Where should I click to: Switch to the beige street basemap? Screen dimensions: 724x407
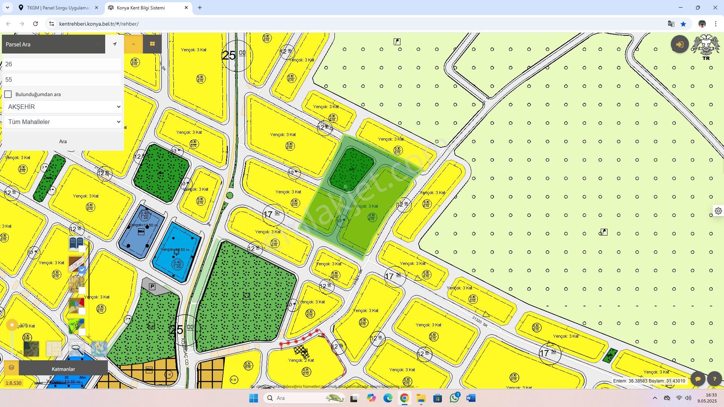(x=54, y=349)
